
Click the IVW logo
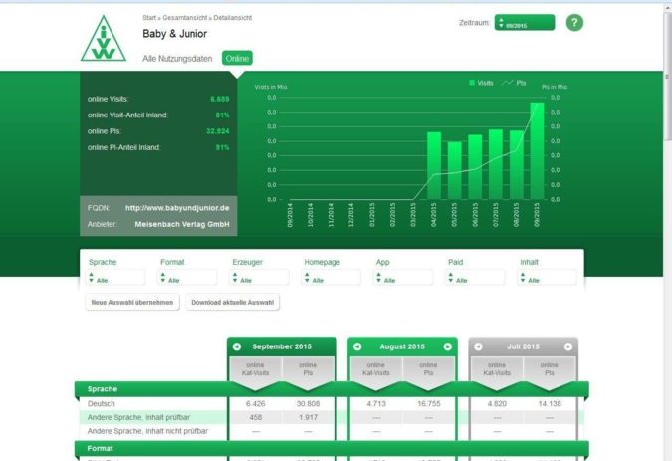(x=105, y=39)
